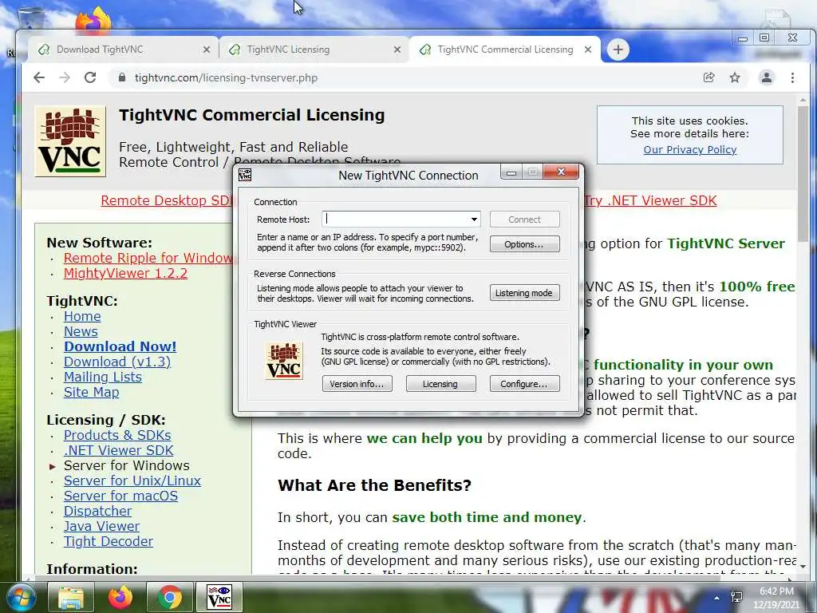Bookmark this page with the star icon
The image size is (817, 613).
tap(735, 77)
